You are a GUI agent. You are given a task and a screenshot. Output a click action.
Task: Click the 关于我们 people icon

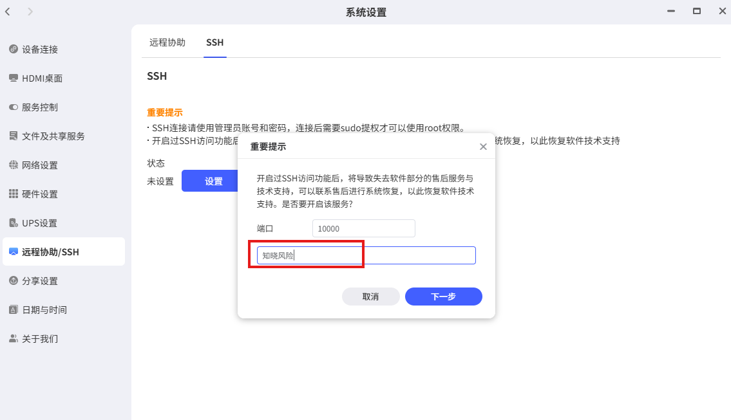pyautogui.click(x=14, y=339)
